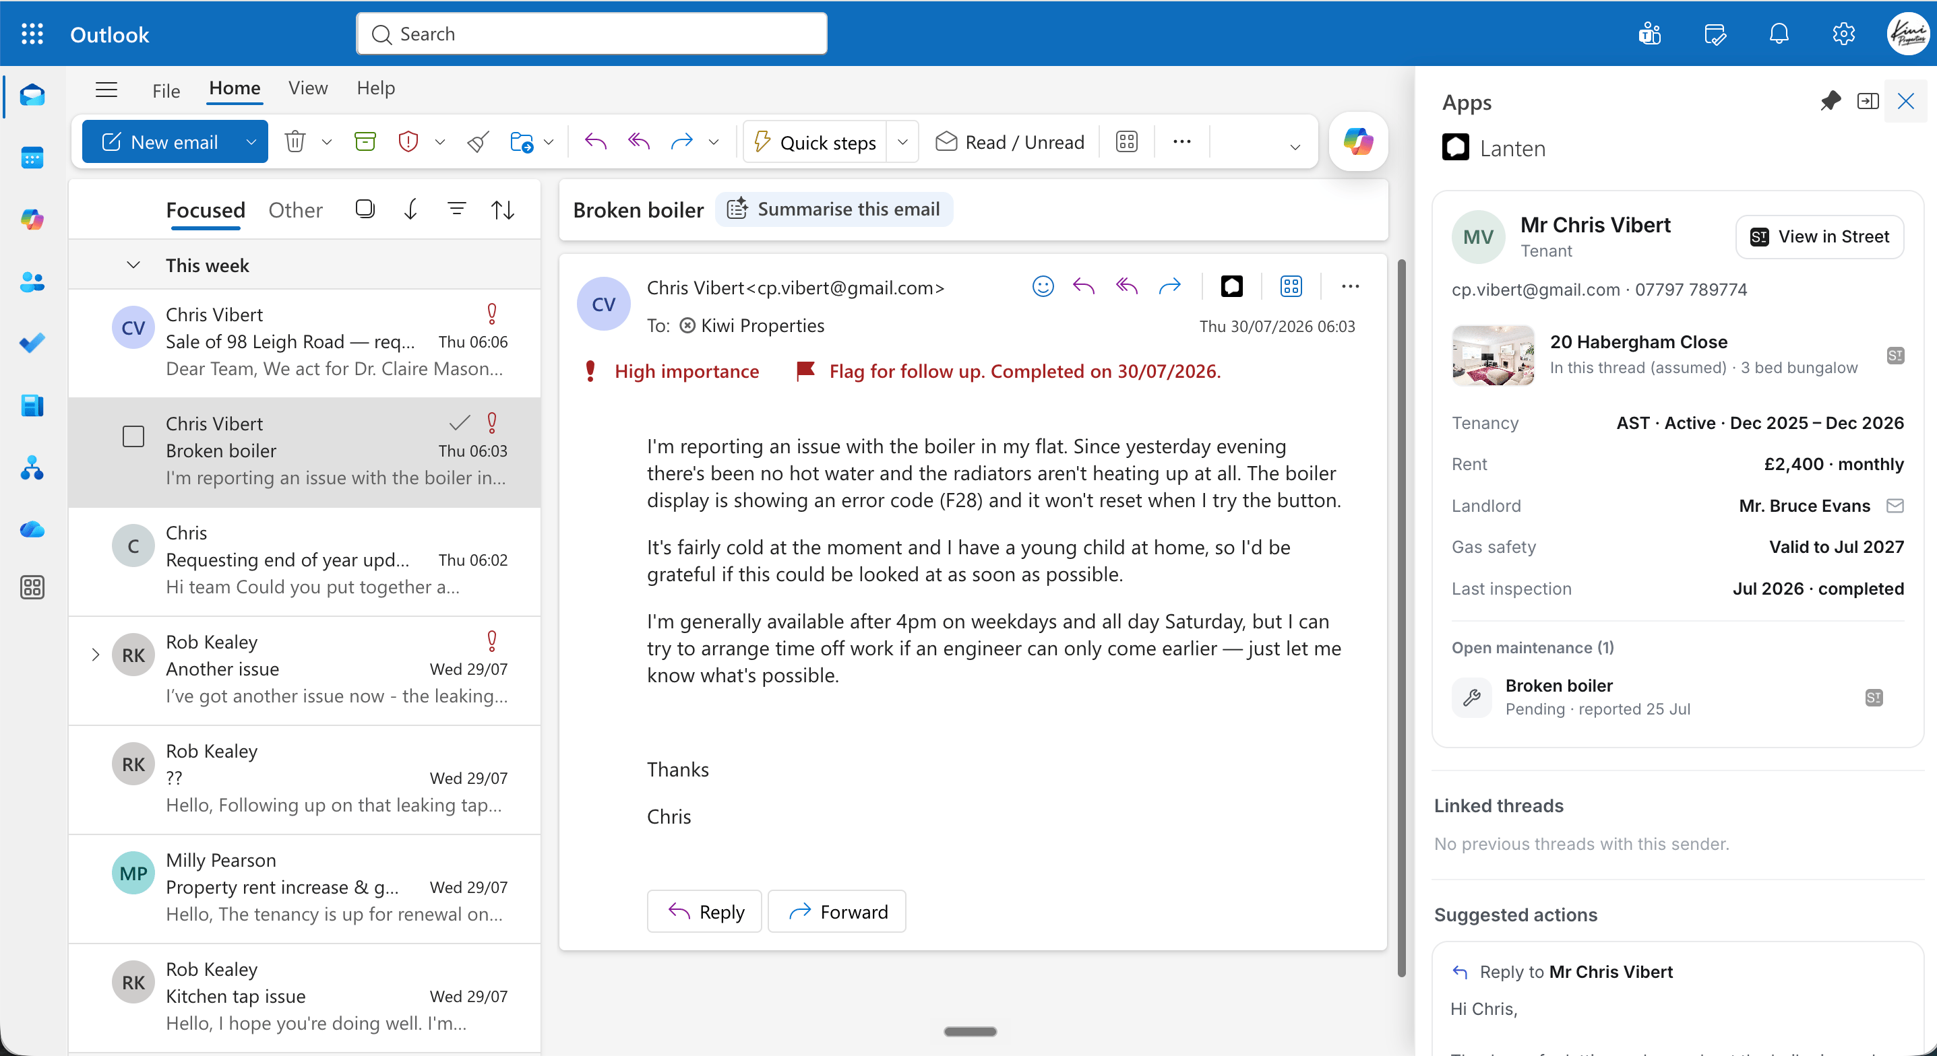The height and width of the screenshot is (1056, 1937).
Task: Click the Report shield icon
Action: click(x=408, y=142)
